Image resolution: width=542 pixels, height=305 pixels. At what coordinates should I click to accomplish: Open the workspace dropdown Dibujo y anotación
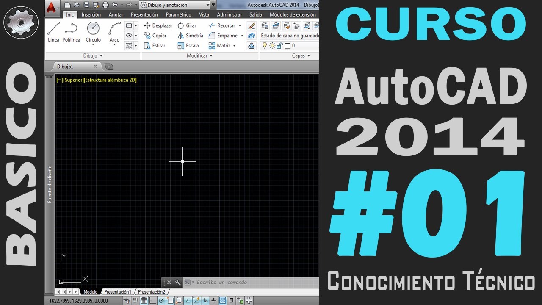tap(175, 5)
